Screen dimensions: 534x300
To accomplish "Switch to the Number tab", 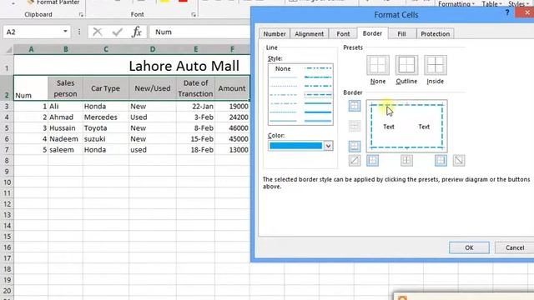I will (275, 33).
